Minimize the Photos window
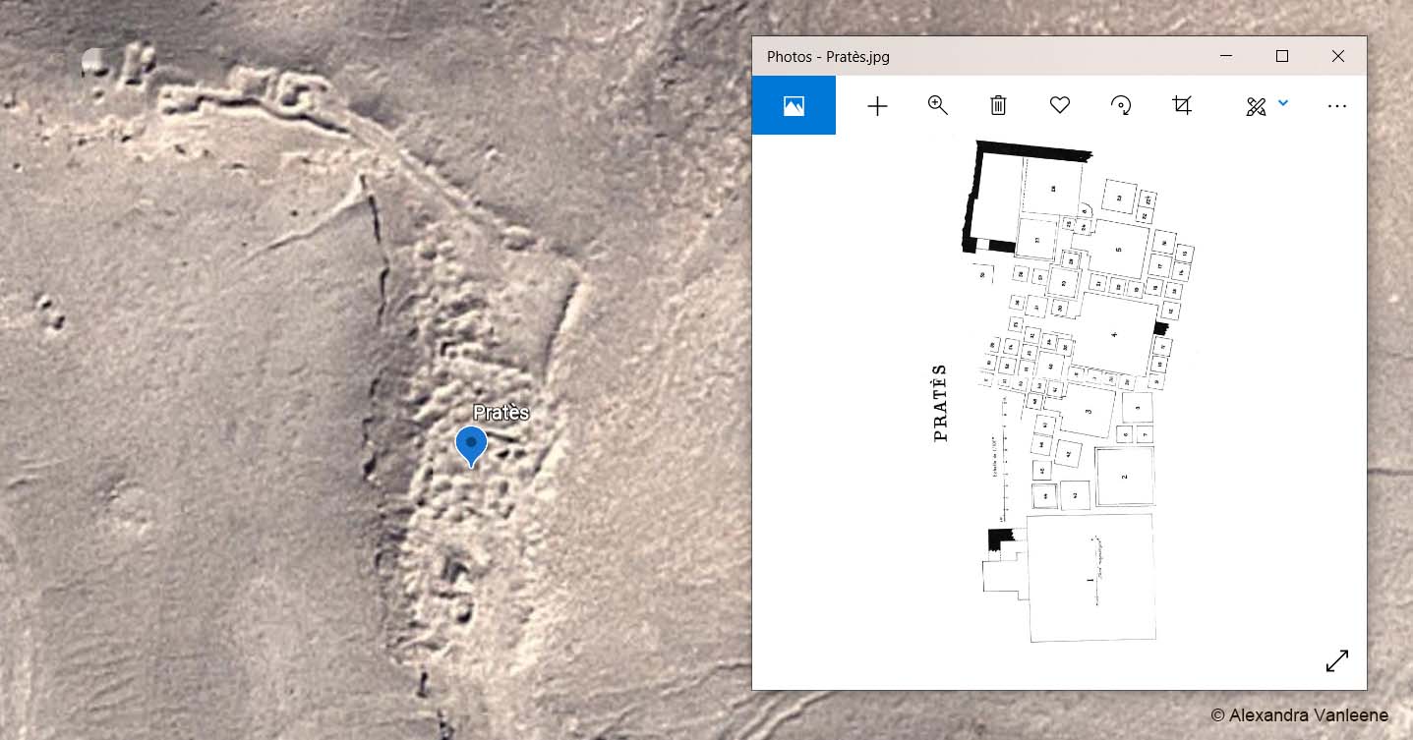 pos(1226,56)
